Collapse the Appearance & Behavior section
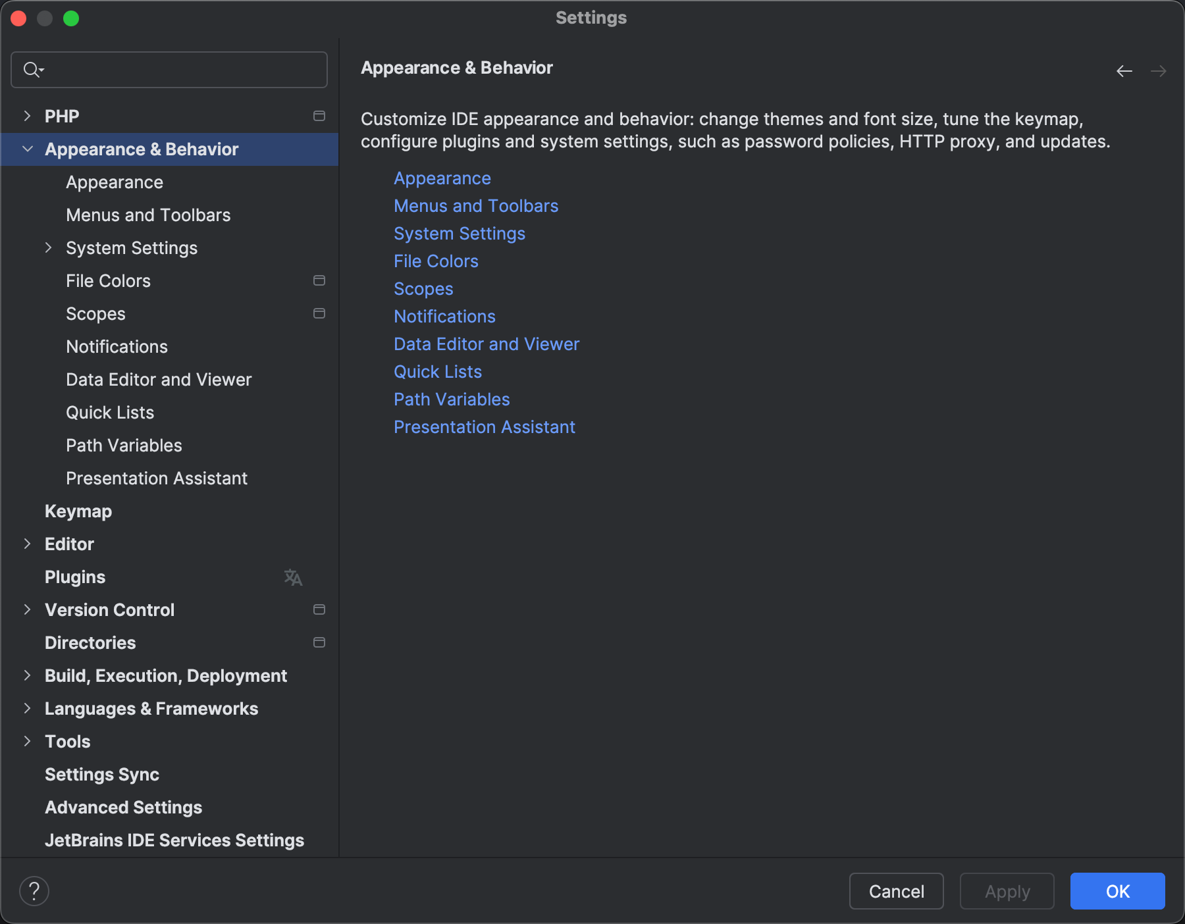This screenshot has width=1185, height=924. click(27, 149)
